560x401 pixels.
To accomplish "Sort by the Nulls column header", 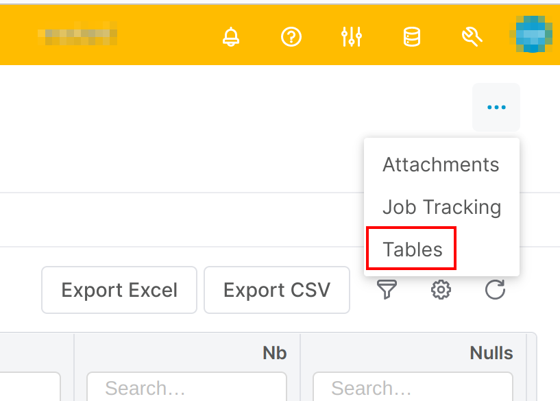I will point(491,353).
